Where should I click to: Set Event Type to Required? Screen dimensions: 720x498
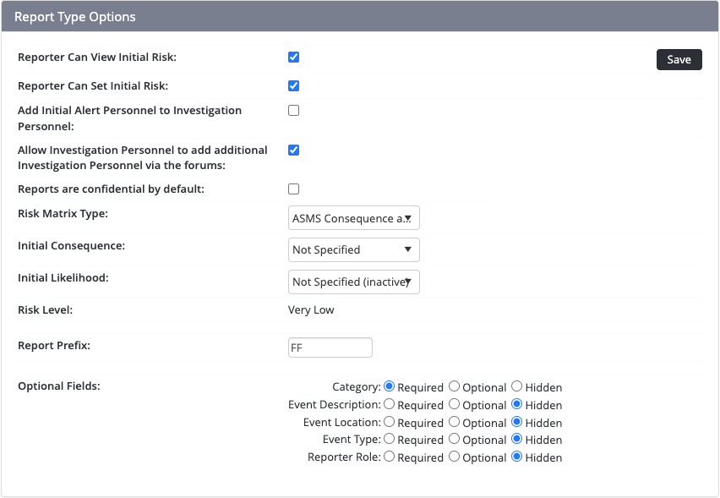(389, 440)
